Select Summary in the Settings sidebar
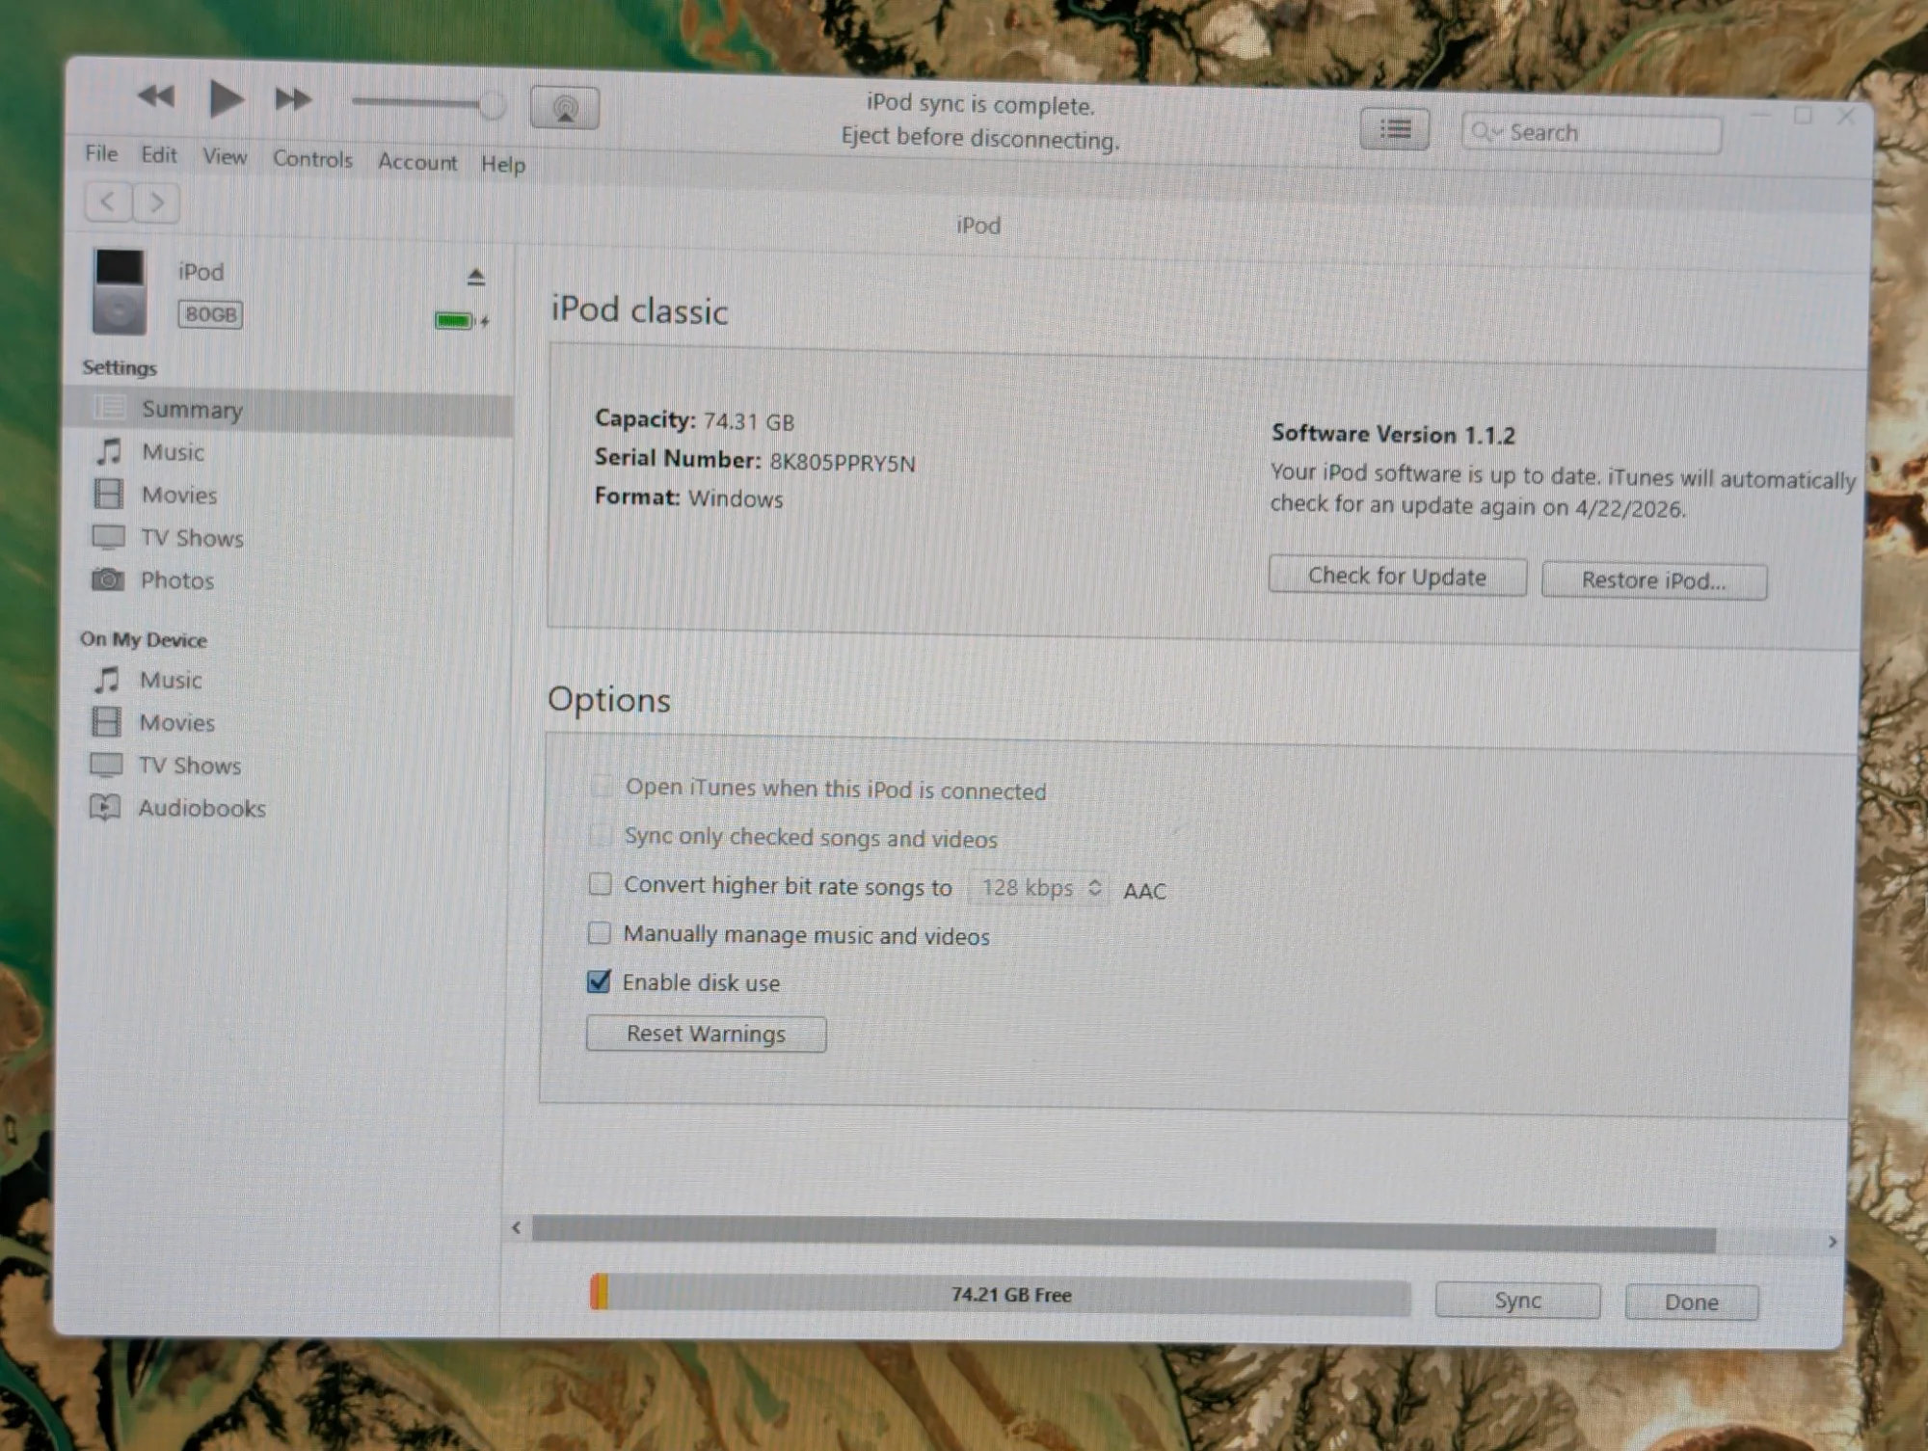The image size is (1928, 1451). click(x=287, y=410)
